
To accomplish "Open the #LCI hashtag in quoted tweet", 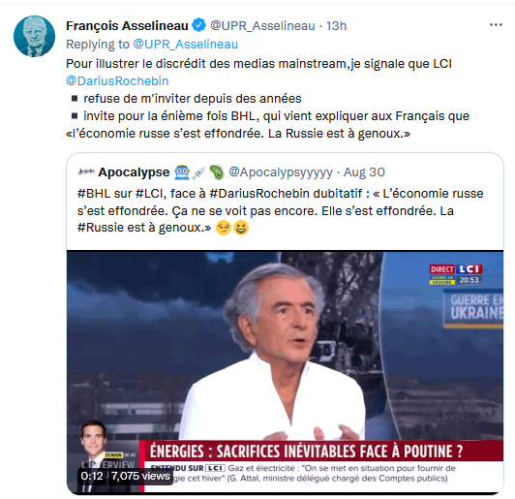I will tap(150, 193).
